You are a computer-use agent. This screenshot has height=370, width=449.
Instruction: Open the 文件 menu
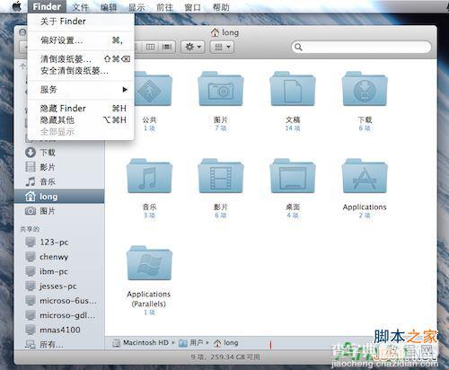81,7
